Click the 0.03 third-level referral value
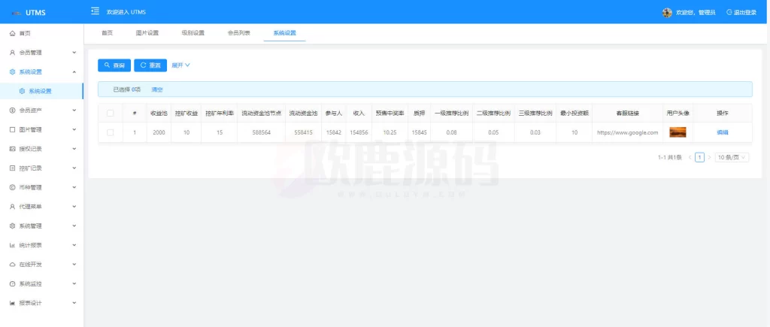The image size is (770, 327). tap(535, 132)
